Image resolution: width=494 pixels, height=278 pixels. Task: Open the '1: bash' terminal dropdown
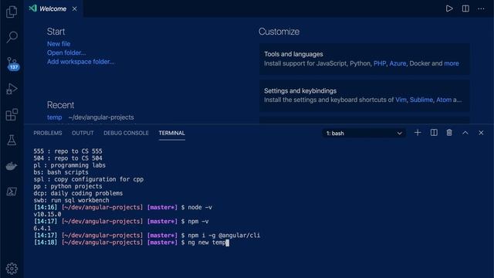point(364,134)
